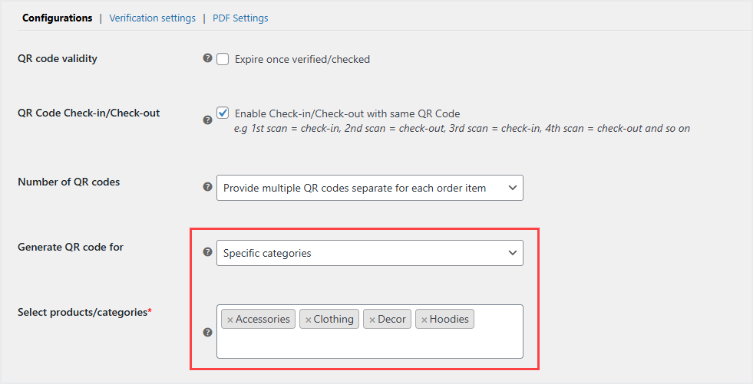Screen dimensions: 753x384
Task: Click the Expire once verified/checked label
Action: pos(302,59)
